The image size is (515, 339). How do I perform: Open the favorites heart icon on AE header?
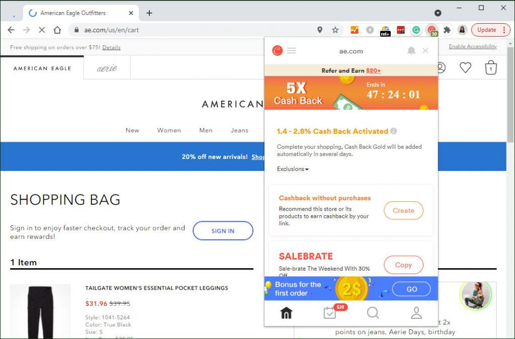pyautogui.click(x=465, y=68)
